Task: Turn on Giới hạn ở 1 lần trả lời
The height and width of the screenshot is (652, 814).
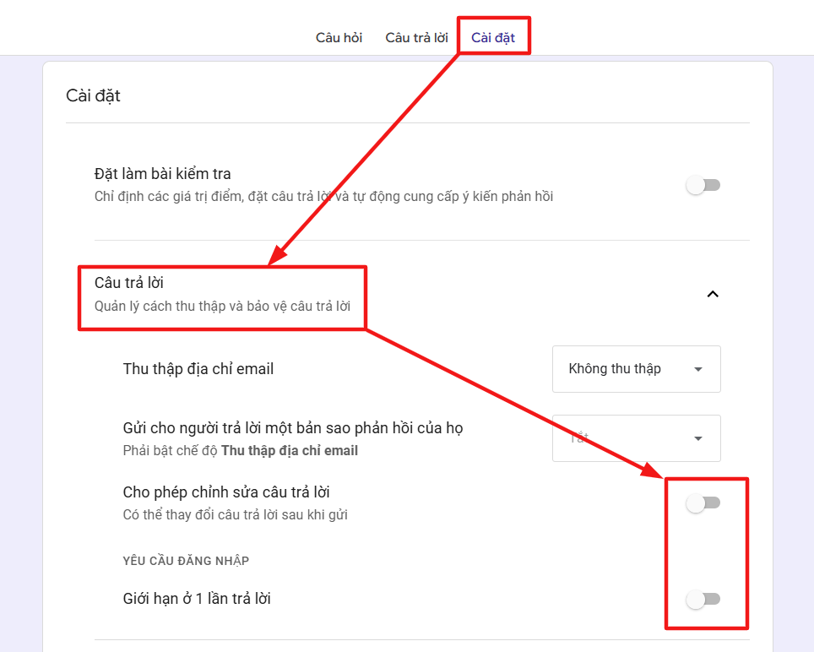Action: (703, 599)
